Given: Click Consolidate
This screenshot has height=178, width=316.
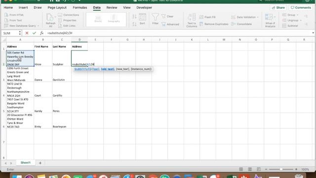Looking at the screenshot, I should 241,24.
